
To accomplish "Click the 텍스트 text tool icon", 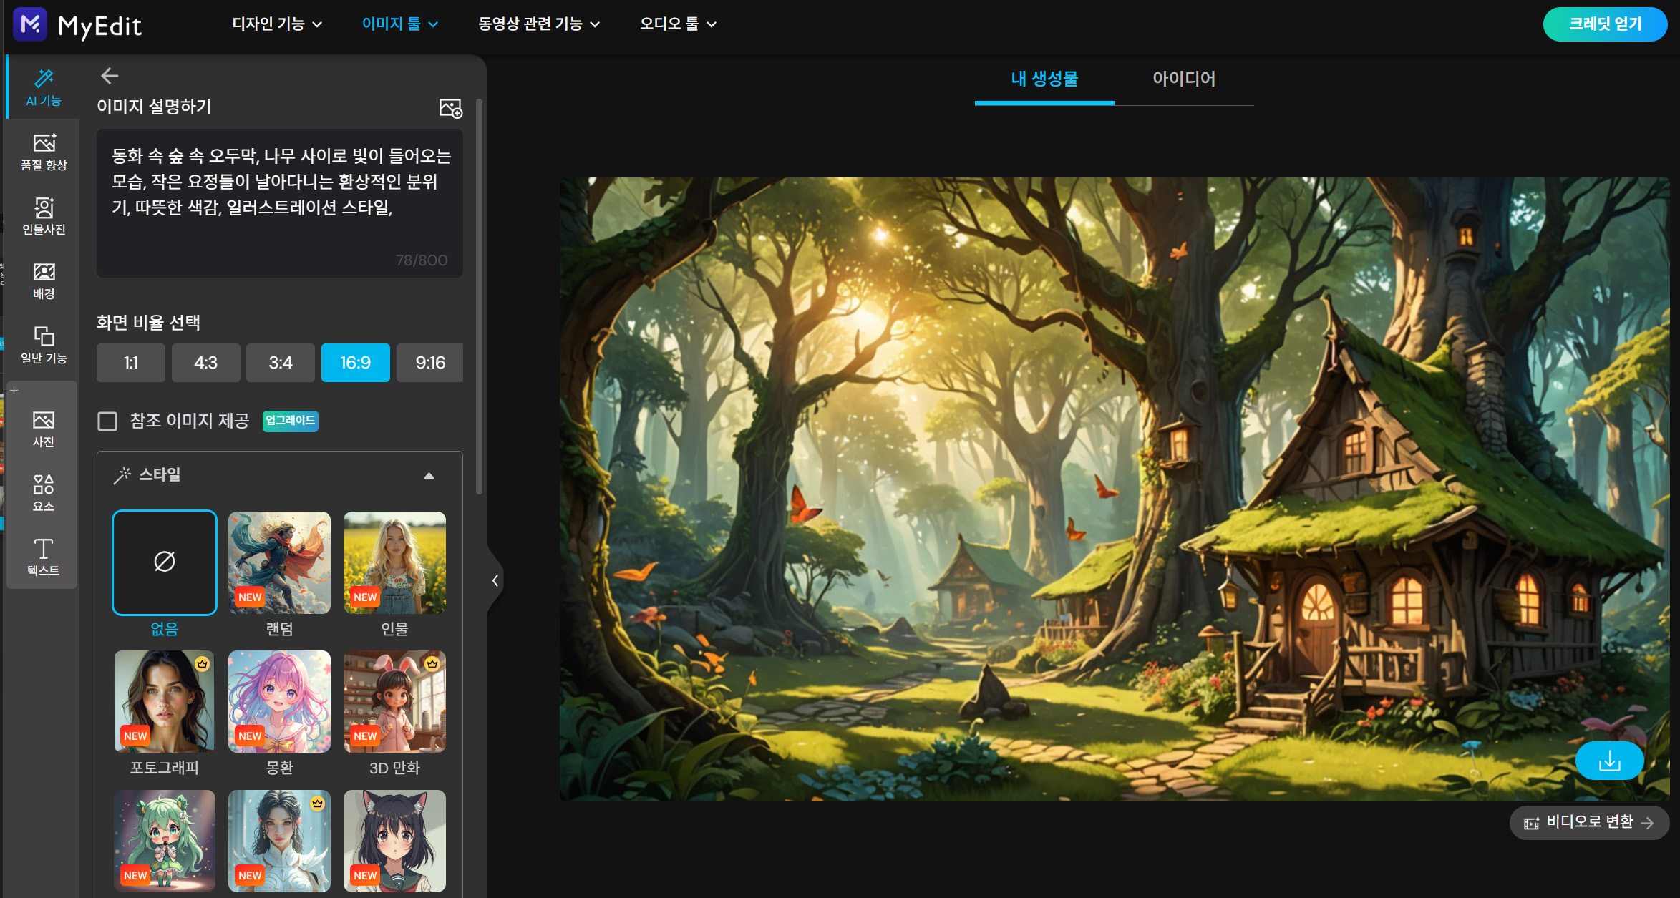I will (44, 557).
